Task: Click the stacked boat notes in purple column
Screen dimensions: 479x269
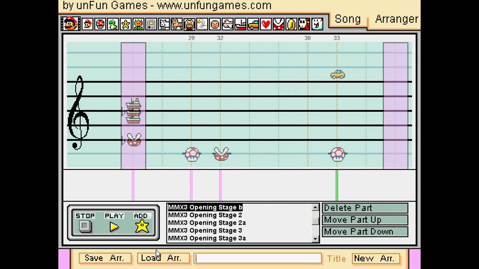Action: pos(133,111)
